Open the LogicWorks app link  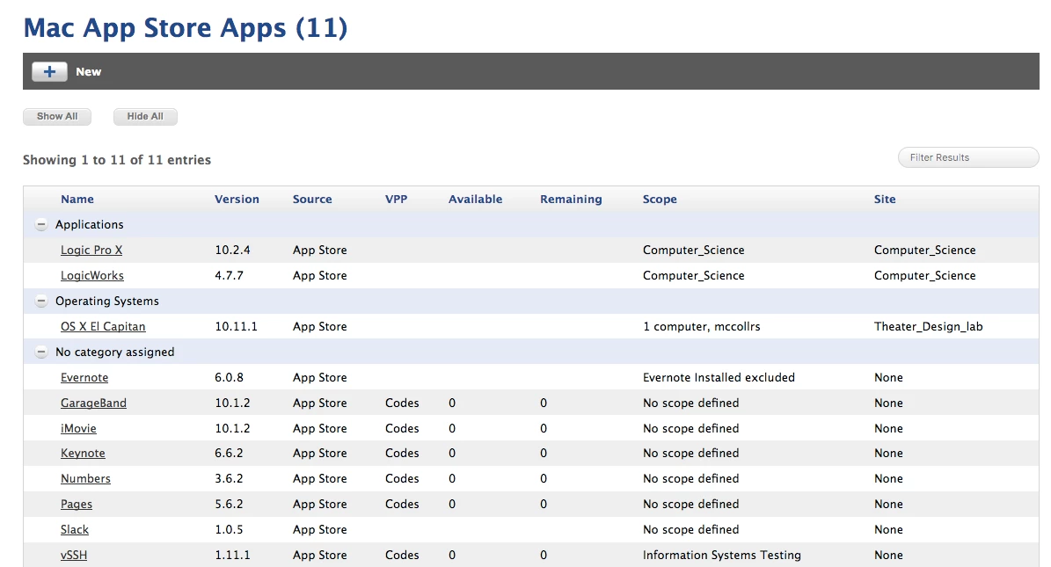91,275
